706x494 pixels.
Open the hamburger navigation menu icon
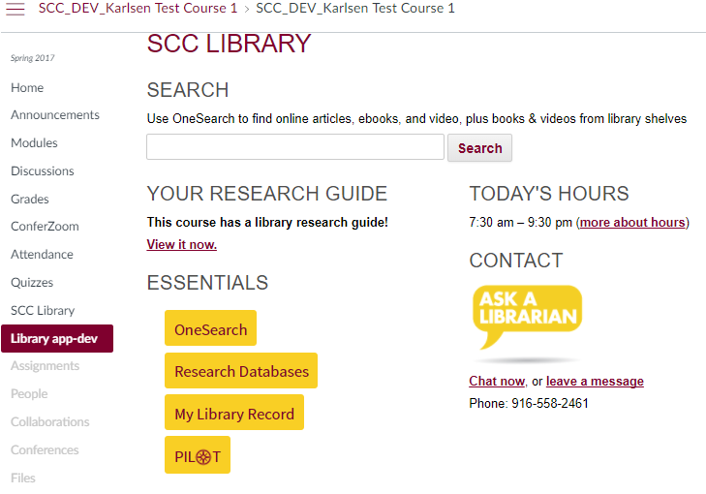tap(15, 9)
